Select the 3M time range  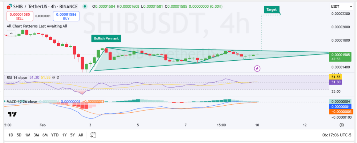[x=36, y=135]
